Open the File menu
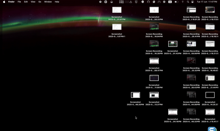Screen dimensions: 220x131 (19, 2)
